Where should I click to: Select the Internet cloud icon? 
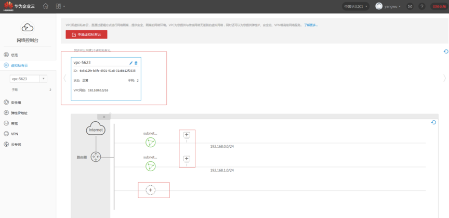[x=96, y=130]
